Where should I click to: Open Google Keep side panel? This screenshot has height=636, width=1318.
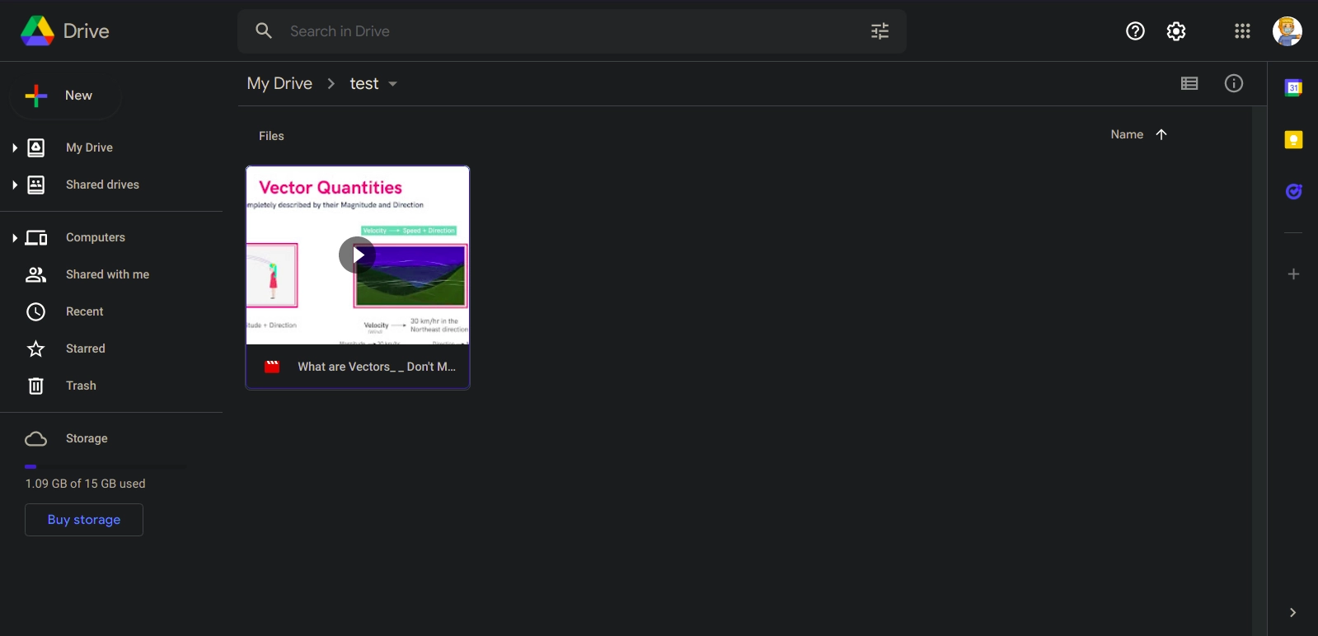(1294, 140)
